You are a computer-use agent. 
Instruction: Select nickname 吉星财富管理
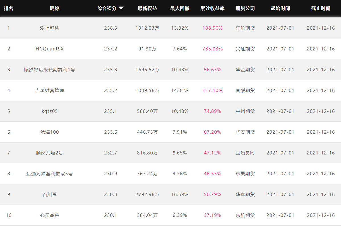pos(50,90)
